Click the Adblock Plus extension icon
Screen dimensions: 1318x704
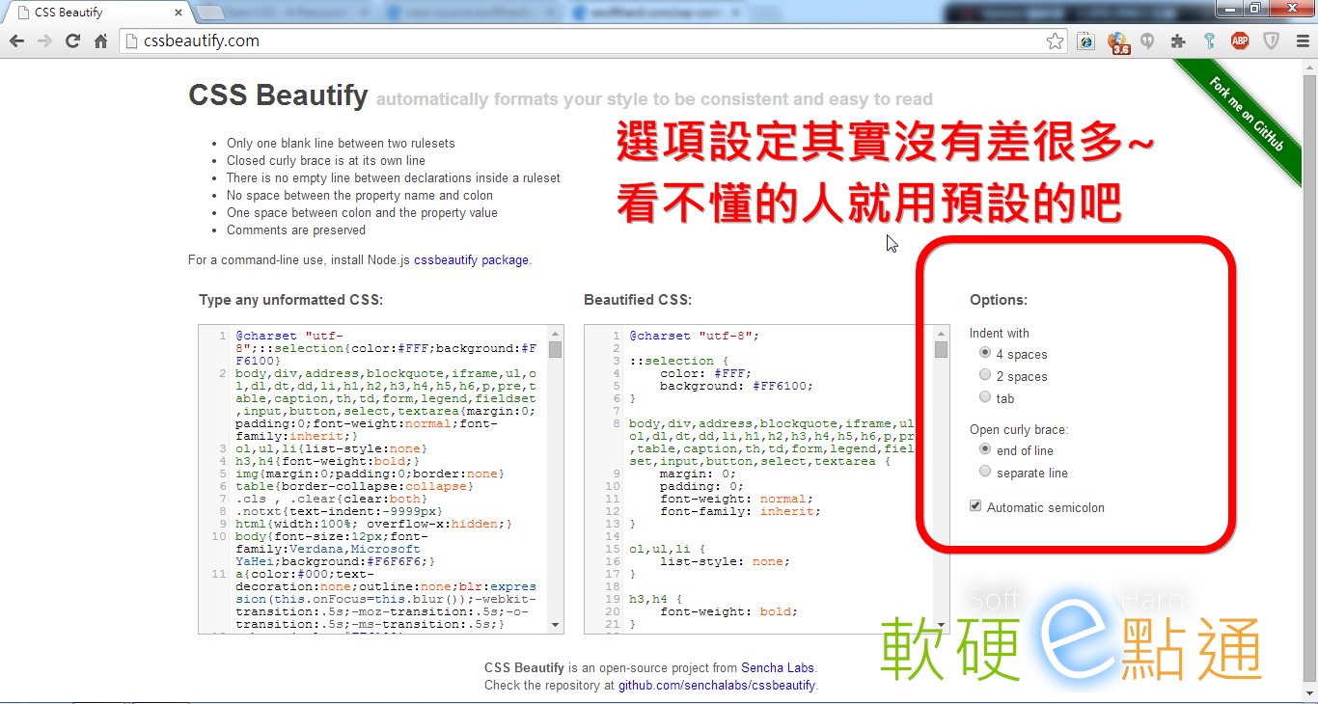[1239, 41]
